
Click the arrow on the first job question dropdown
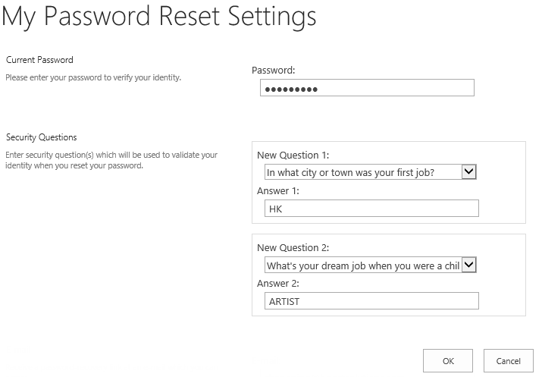(x=468, y=172)
